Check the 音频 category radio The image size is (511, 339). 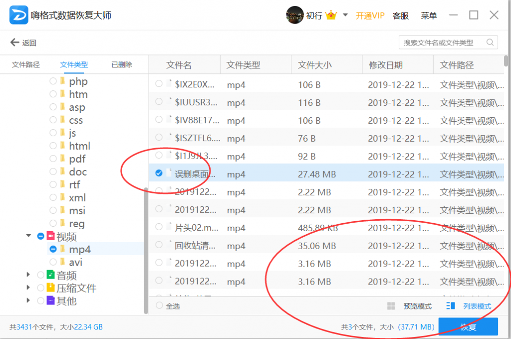[x=41, y=275]
